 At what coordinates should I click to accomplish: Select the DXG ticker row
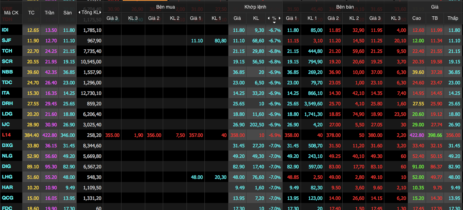(7, 145)
